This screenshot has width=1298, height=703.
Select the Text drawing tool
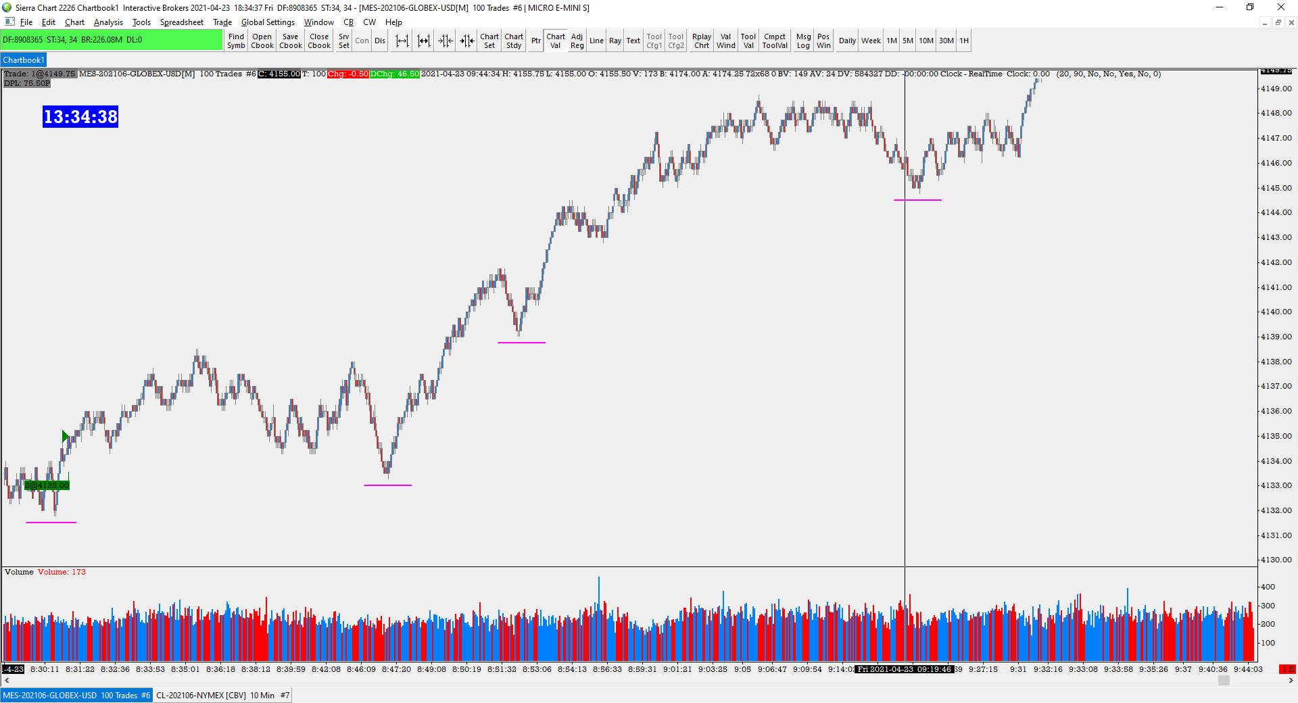pos(633,41)
